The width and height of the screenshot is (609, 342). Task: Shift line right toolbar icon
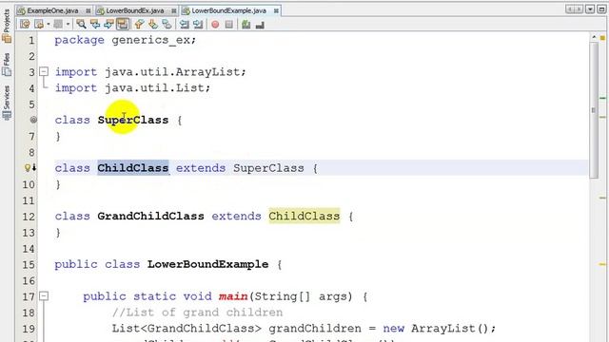(198, 25)
